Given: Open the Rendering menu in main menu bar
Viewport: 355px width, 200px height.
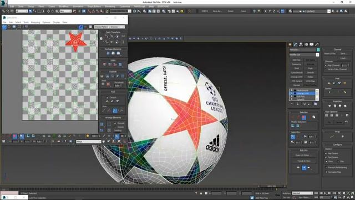Looking at the screenshot, I should click(x=110, y=7).
